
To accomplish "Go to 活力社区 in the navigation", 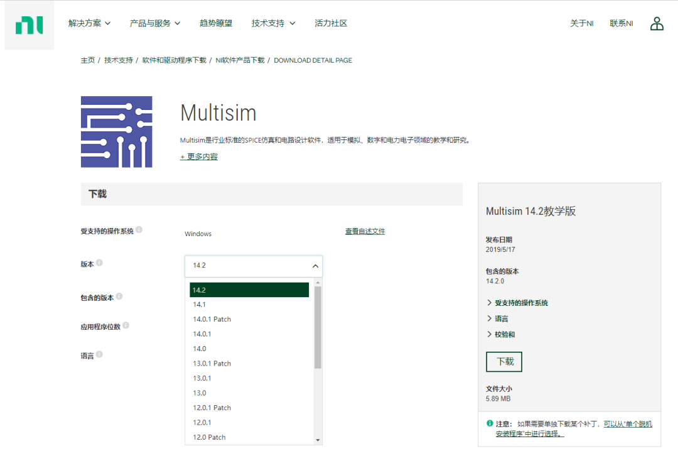I will pos(331,23).
